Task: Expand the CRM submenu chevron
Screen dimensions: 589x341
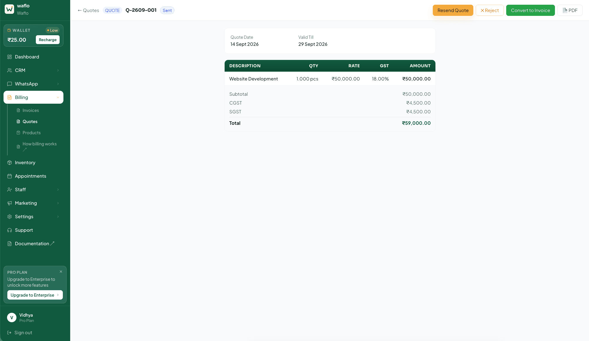Action: [x=58, y=70]
